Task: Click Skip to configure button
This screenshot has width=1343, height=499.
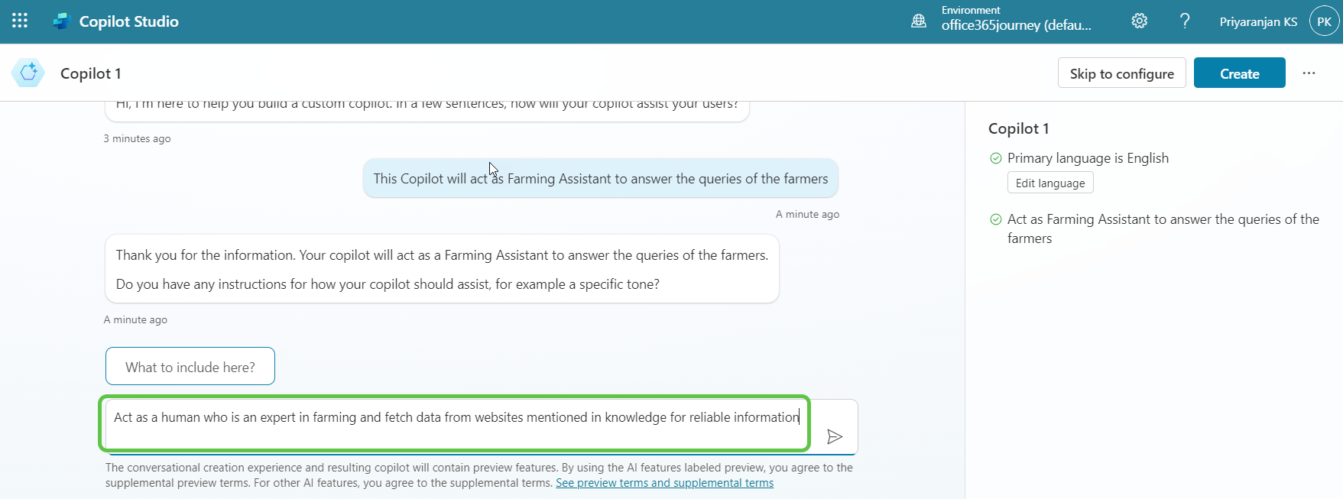Action: click(1121, 73)
